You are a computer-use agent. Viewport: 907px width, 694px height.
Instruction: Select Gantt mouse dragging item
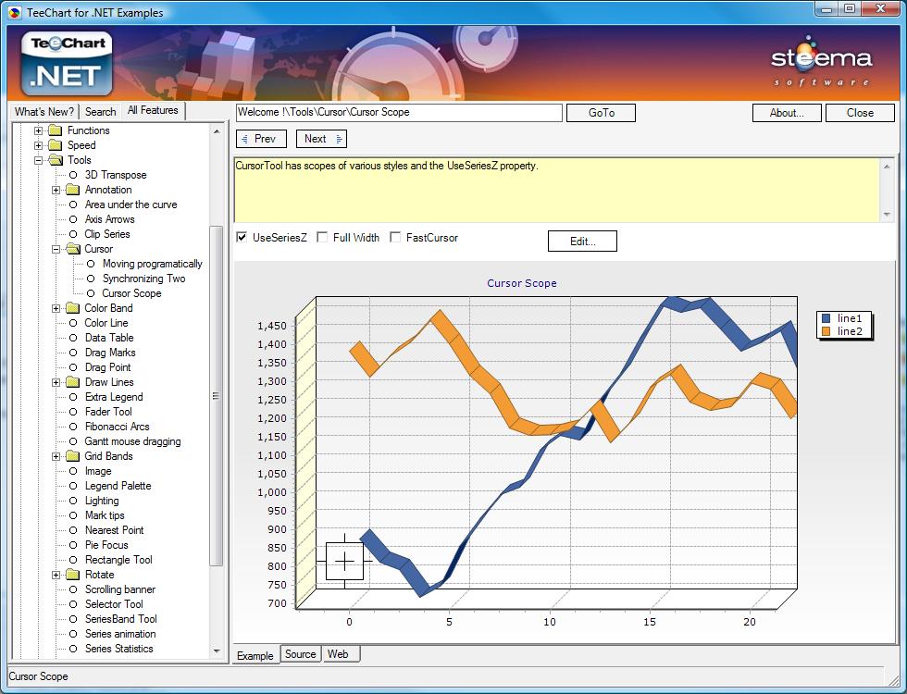[x=132, y=441]
